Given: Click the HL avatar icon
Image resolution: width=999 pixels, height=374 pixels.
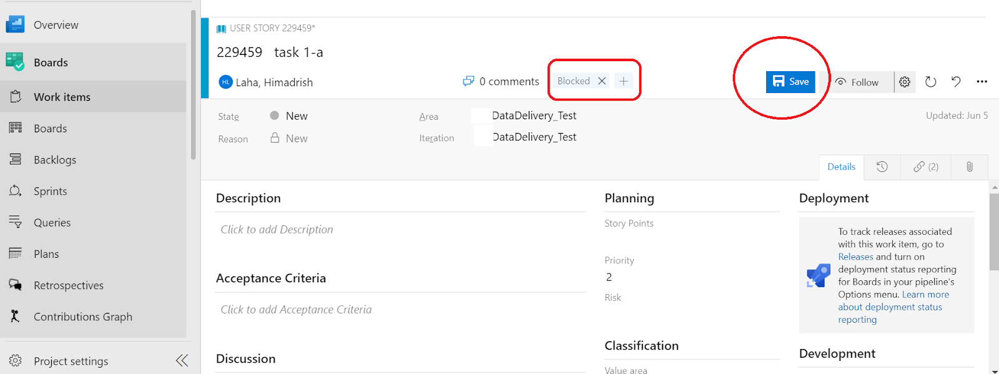Looking at the screenshot, I should pyautogui.click(x=225, y=82).
